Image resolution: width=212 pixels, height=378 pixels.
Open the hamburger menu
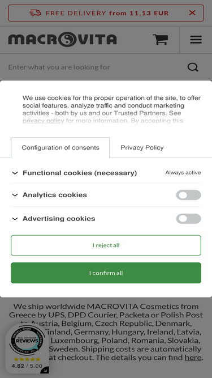[196, 40]
